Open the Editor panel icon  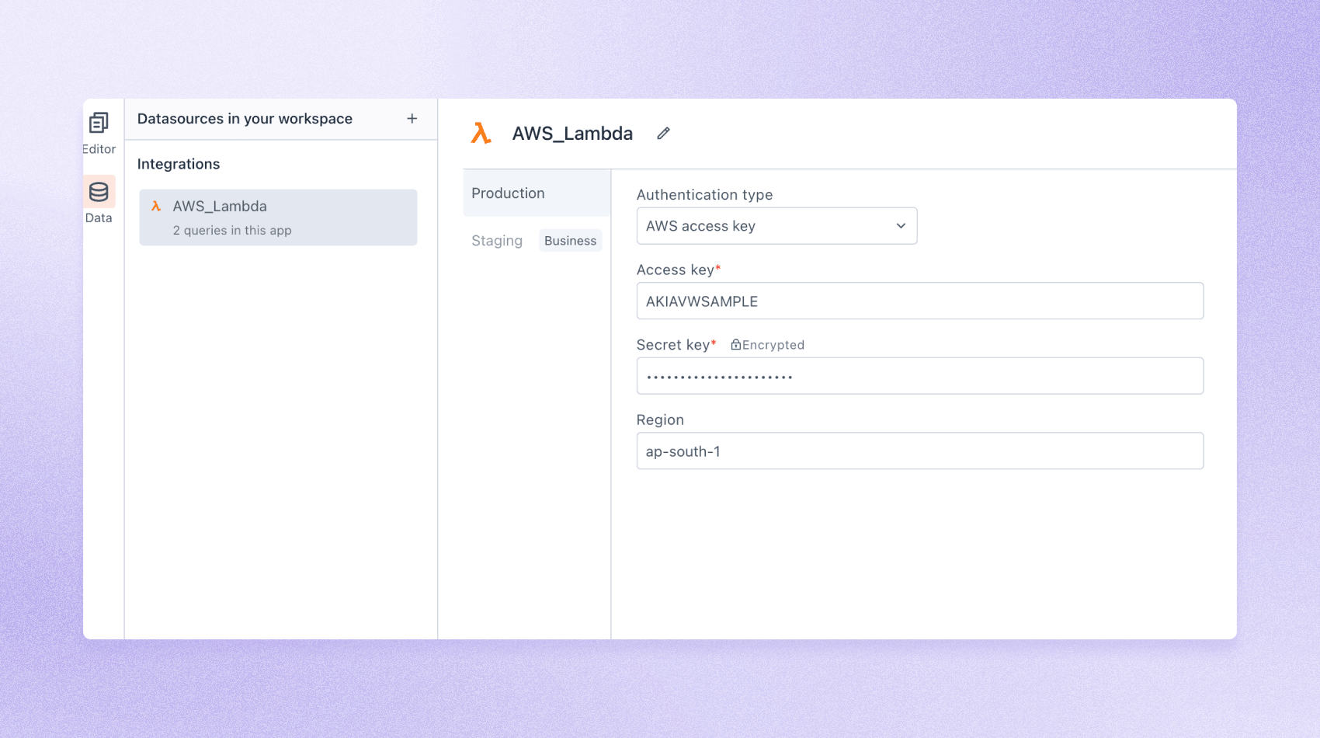tap(99, 124)
